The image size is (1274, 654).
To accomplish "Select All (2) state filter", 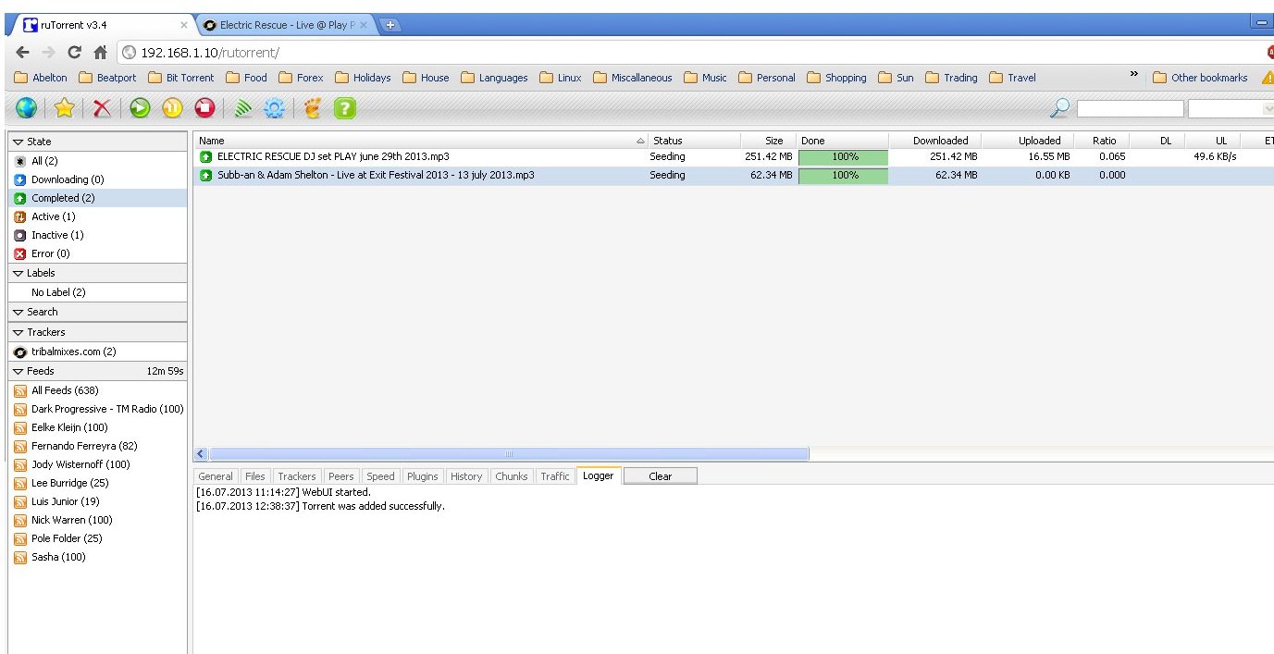I will [97, 161].
